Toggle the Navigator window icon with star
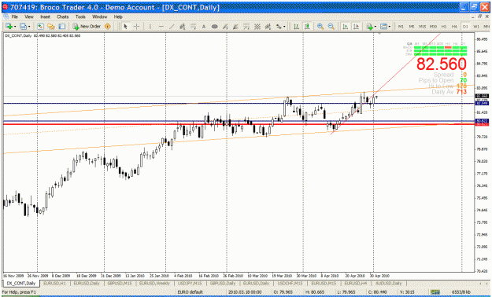The height and width of the screenshot is (297, 492). (51, 27)
